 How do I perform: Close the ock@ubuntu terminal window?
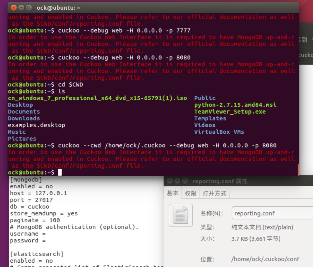14,8
